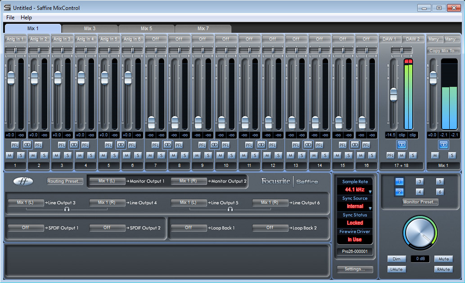
Task: Mute channel 1 with M button
Action: (x=9, y=155)
